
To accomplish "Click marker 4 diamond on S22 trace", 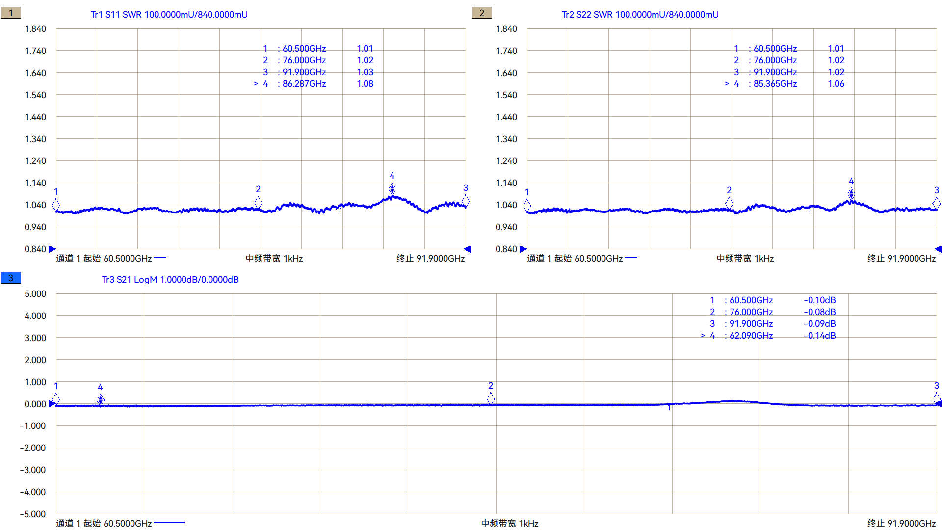I will coord(851,194).
